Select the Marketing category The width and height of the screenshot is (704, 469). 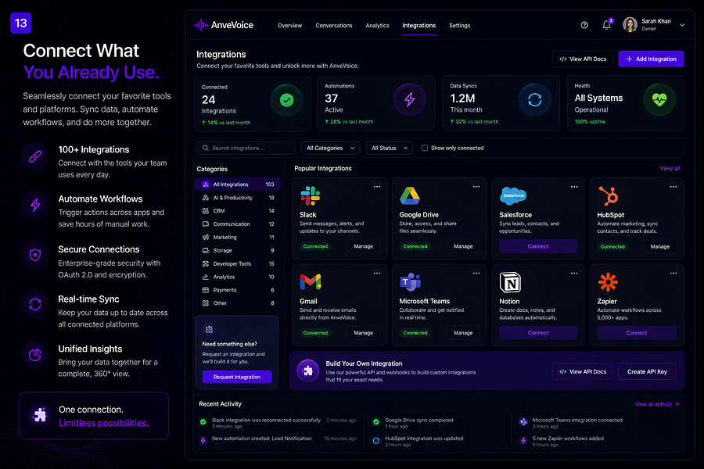(x=238, y=237)
